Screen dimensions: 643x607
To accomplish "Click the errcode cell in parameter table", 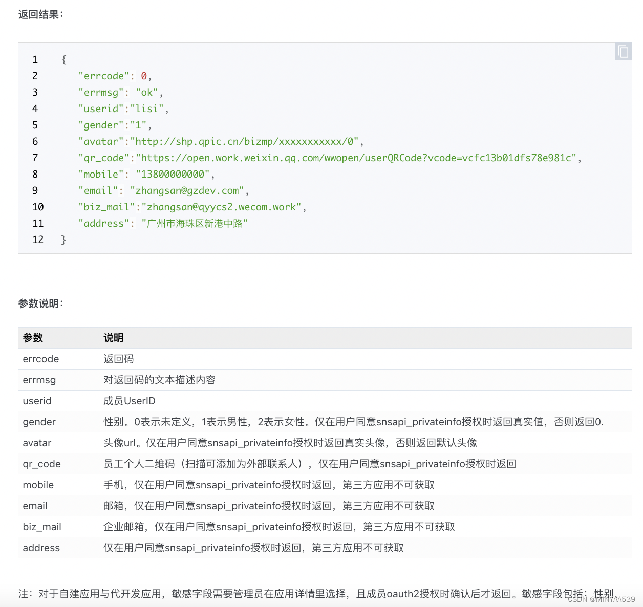I will (58, 359).
